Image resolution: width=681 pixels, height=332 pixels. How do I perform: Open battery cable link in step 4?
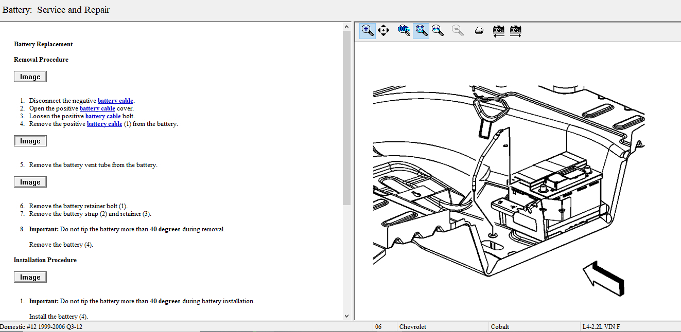click(104, 124)
